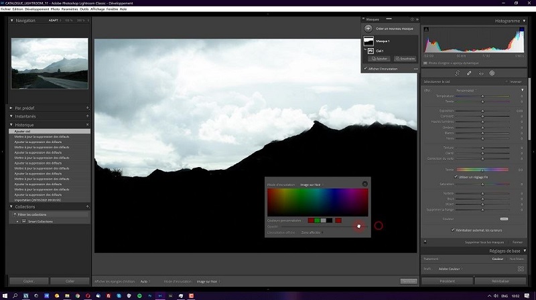Screen dimensions: 536x300
Task: Open the masks panel help icon
Action: point(412,19)
